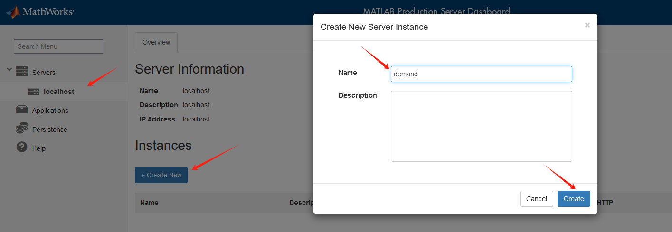Click the Description text area
This screenshot has height=232, width=672.
(x=482, y=126)
